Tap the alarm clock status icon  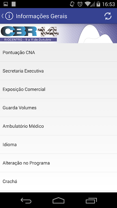[x=80, y=4]
